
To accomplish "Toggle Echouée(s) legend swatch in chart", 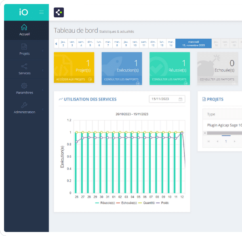I will click(x=118, y=203).
